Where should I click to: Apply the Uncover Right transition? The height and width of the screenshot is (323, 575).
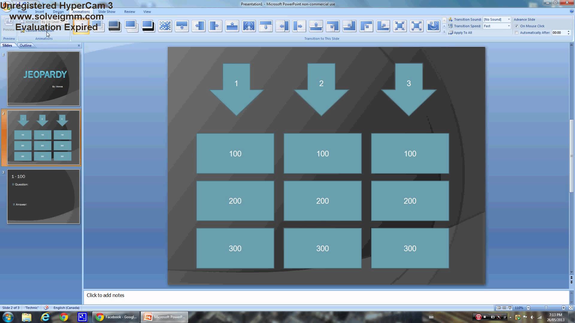pos(299,26)
